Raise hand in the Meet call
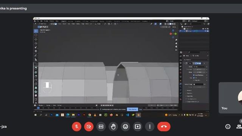 click(x=113, y=127)
